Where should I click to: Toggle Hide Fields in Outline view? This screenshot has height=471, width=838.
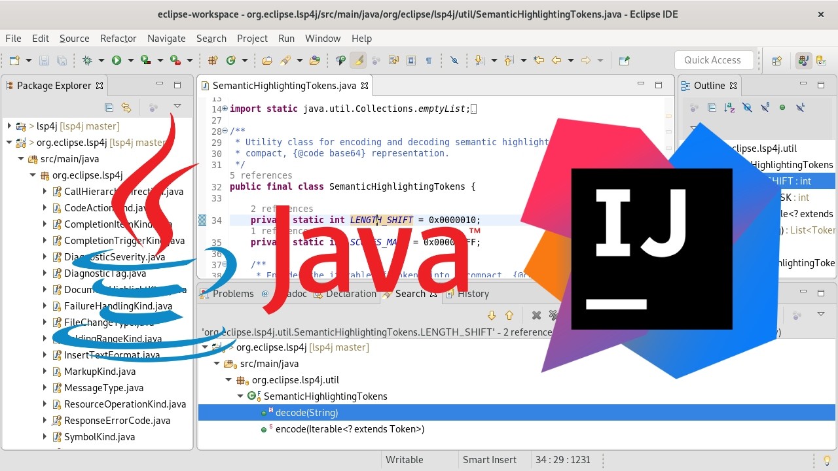click(747, 107)
